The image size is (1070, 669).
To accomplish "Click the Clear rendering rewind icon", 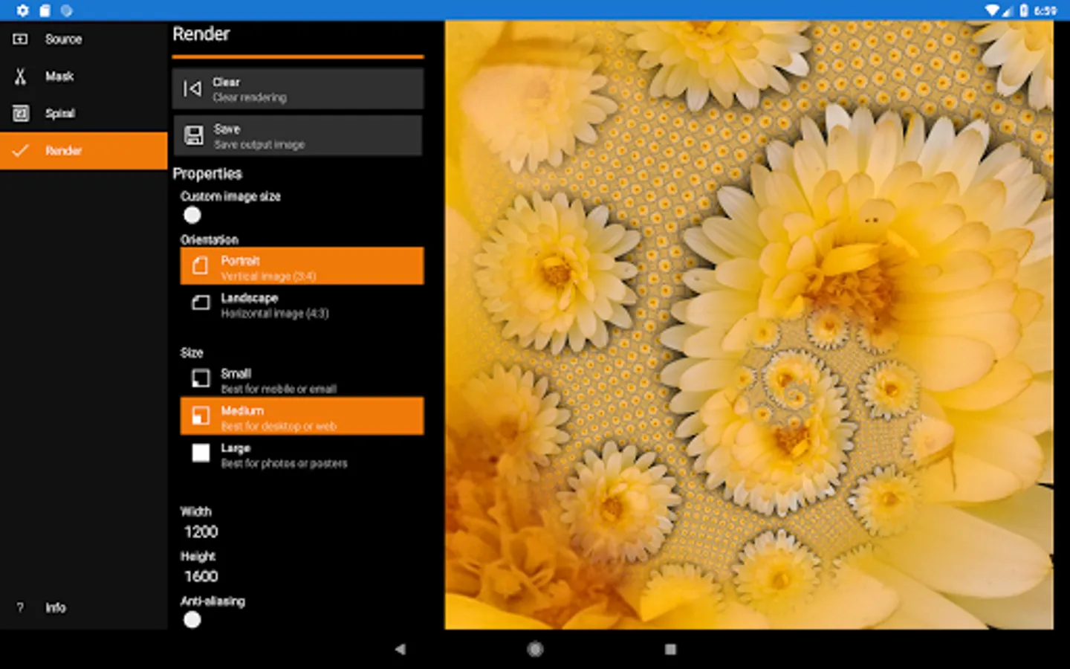I will (x=192, y=89).
